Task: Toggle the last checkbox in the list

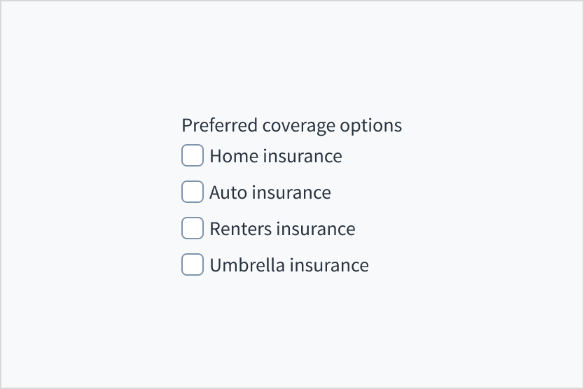Action: [x=193, y=264]
